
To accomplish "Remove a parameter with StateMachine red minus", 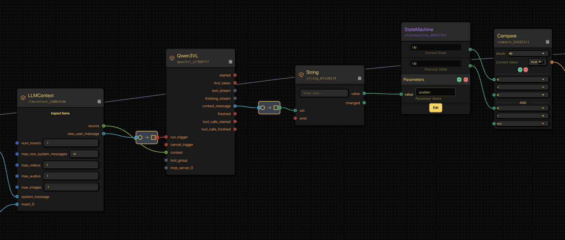I will click(x=466, y=79).
